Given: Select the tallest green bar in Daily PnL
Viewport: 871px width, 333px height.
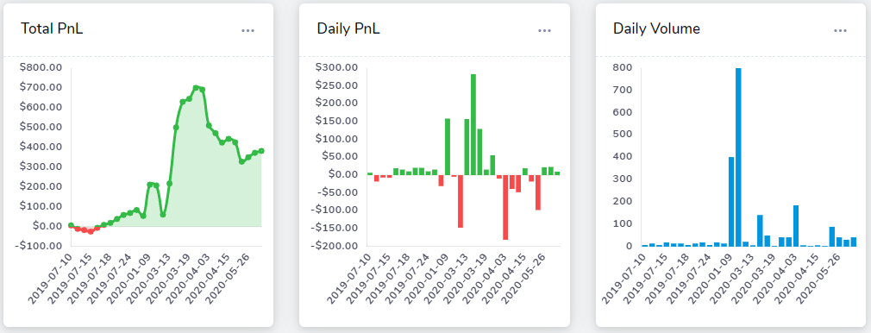Looking at the screenshot, I should (473, 124).
